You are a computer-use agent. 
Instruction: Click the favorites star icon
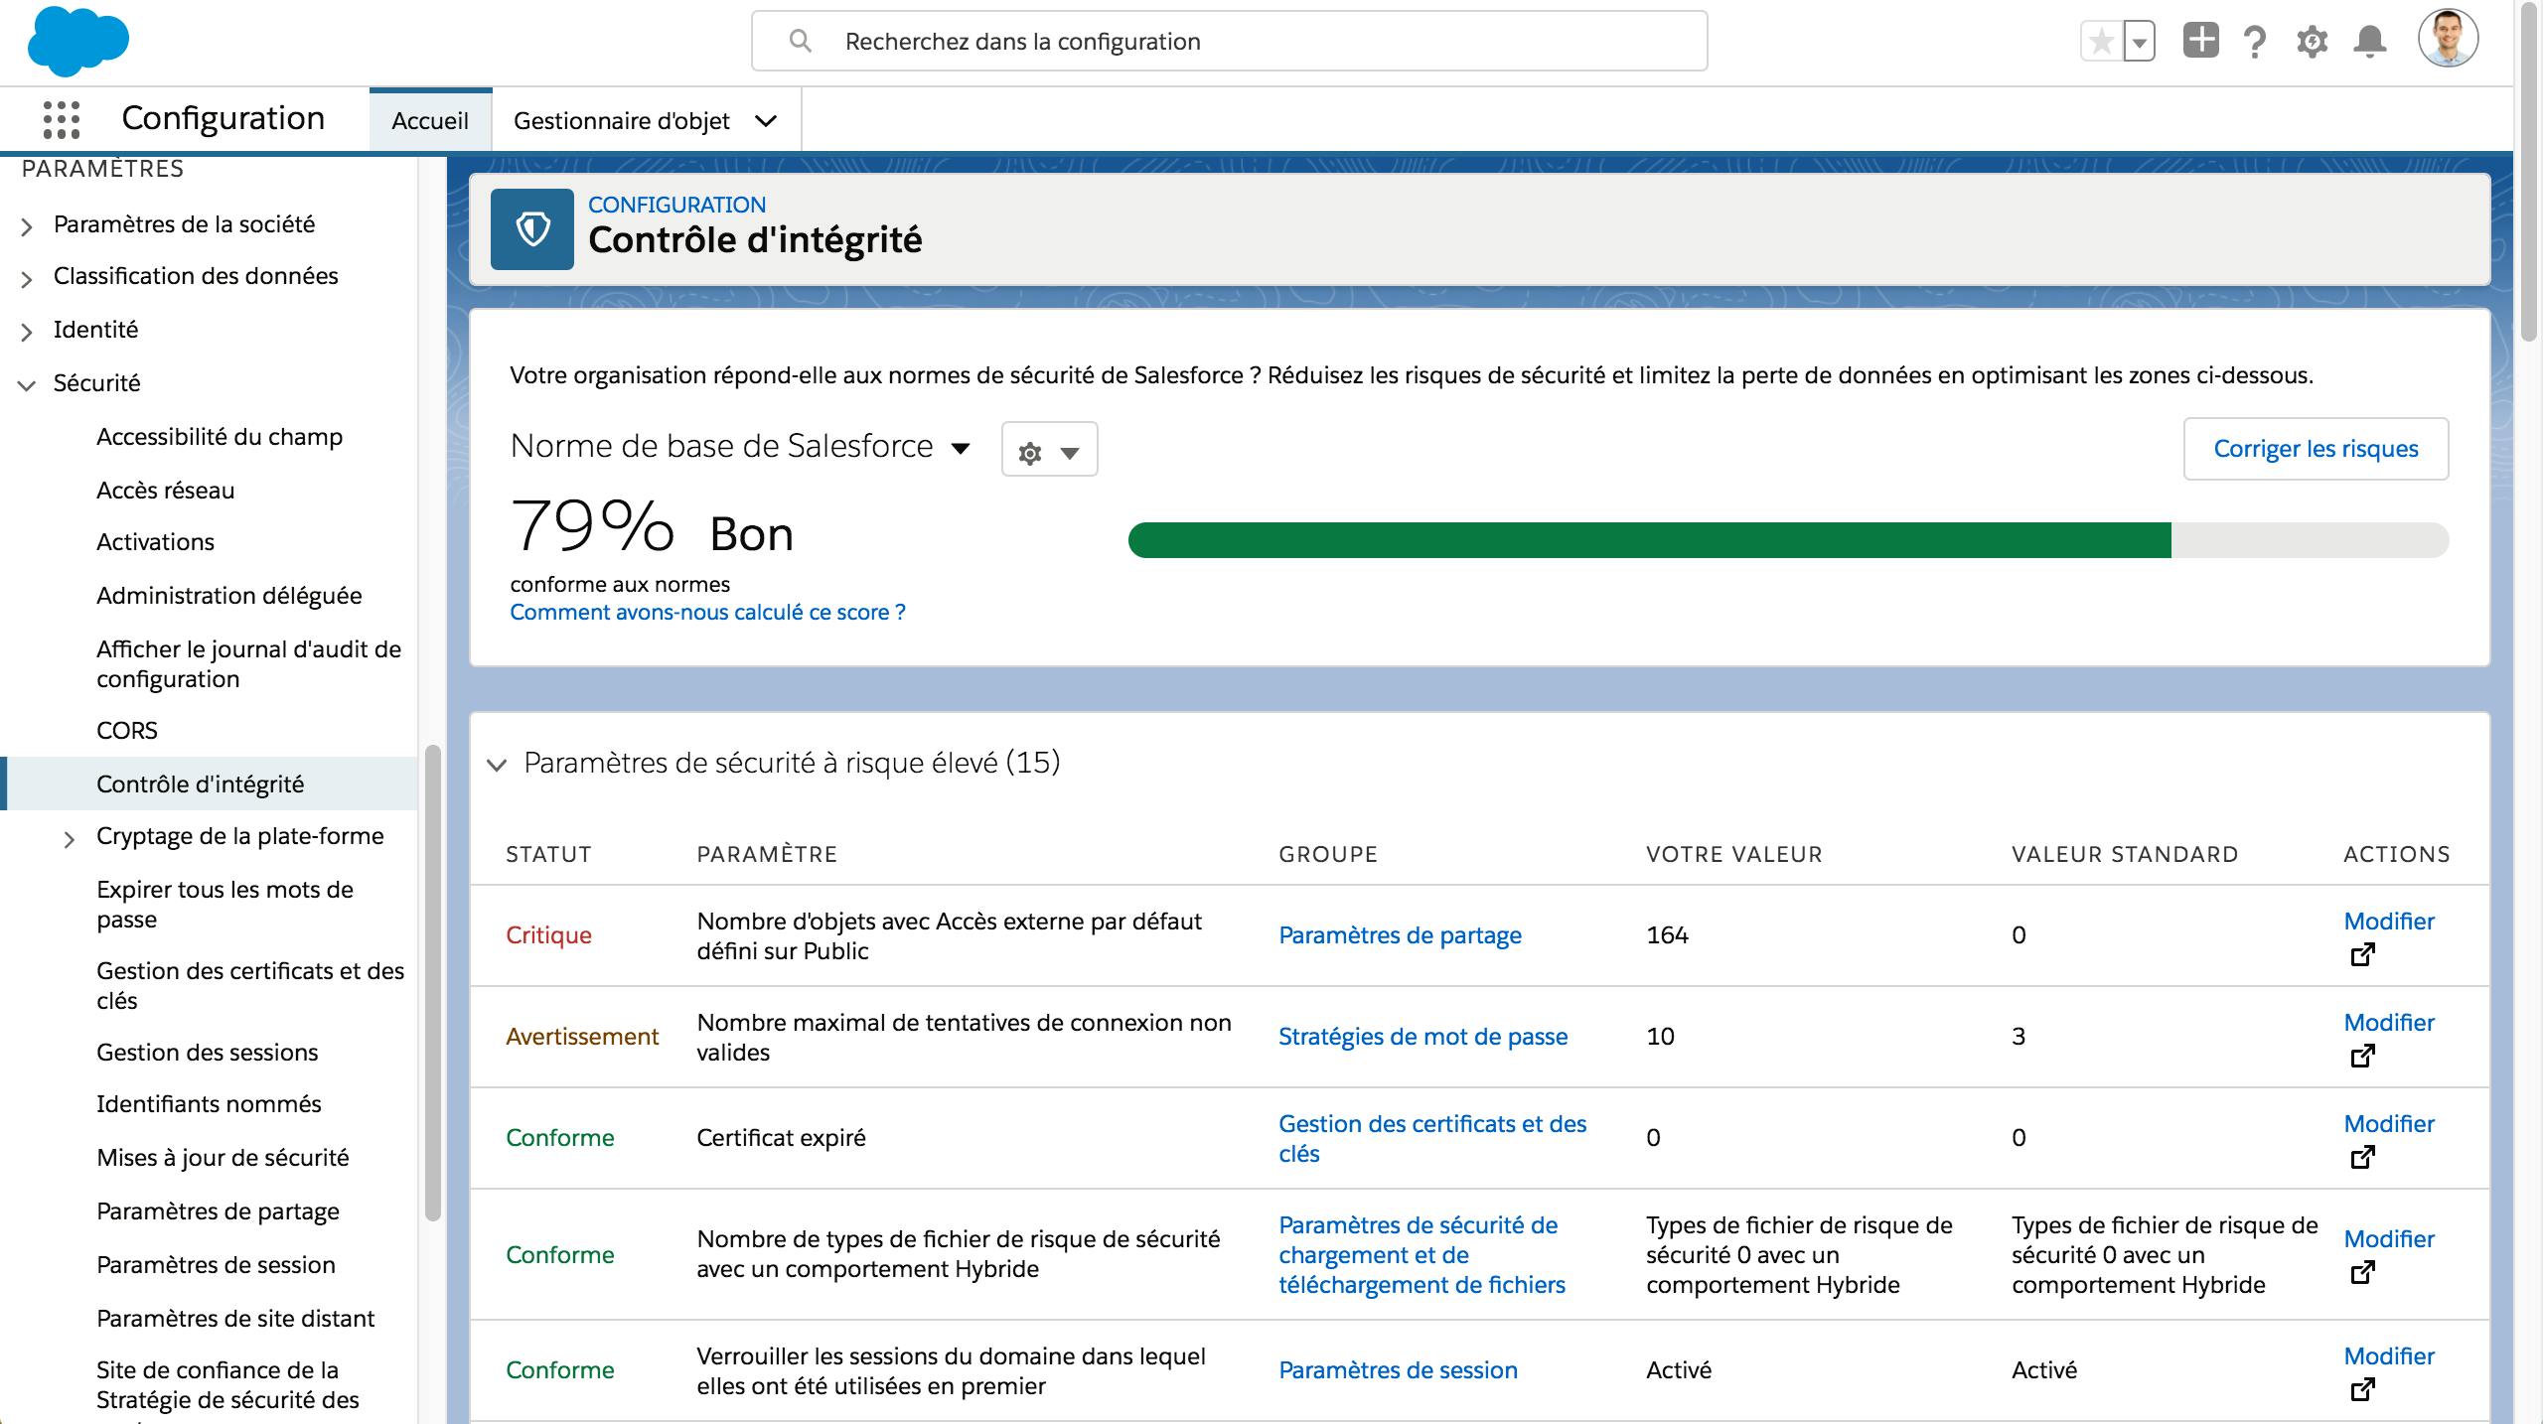tap(2101, 42)
